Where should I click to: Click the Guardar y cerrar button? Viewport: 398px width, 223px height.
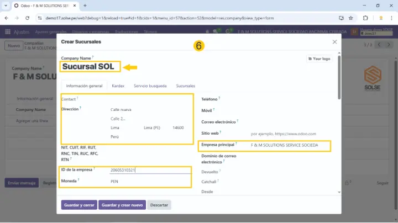(79, 205)
